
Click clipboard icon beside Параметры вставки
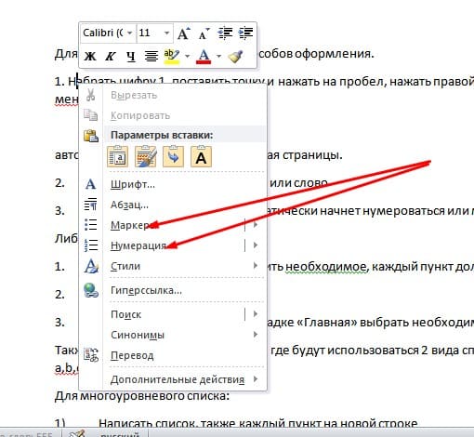[91, 136]
